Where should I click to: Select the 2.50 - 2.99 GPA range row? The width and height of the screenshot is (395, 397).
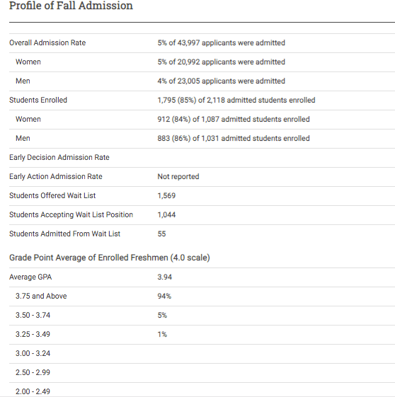pos(202,373)
